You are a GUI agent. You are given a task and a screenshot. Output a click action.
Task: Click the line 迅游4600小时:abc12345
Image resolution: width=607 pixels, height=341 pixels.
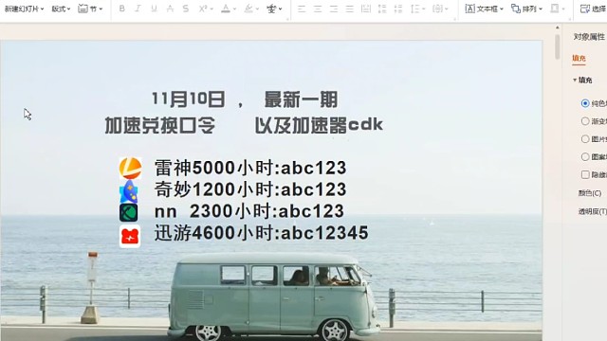[262, 233]
